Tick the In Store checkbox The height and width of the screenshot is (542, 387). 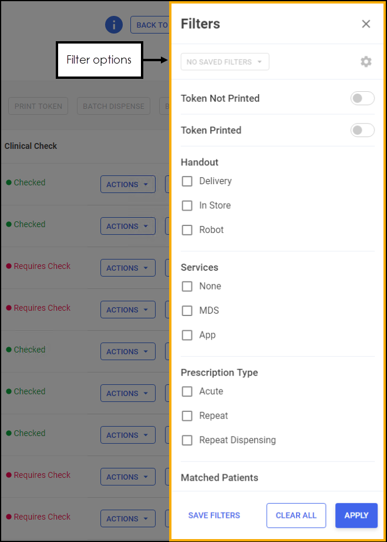187,205
